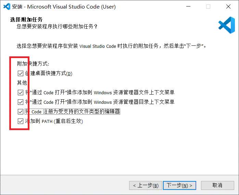Close the installer window
The image size is (239, 195).
228,6
